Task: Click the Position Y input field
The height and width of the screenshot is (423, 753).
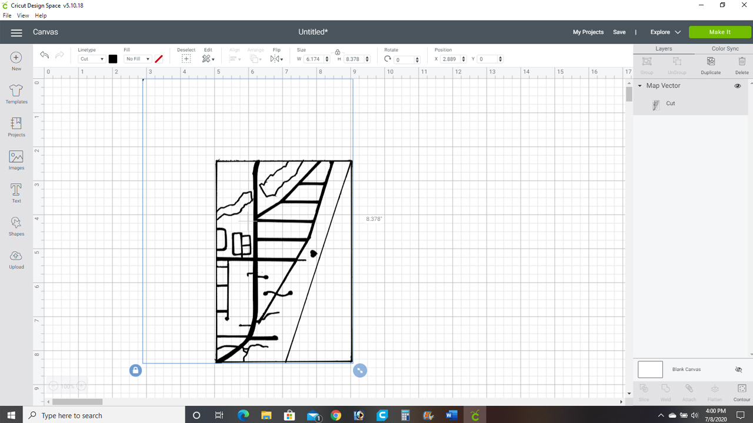Action: [x=491, y=59]
